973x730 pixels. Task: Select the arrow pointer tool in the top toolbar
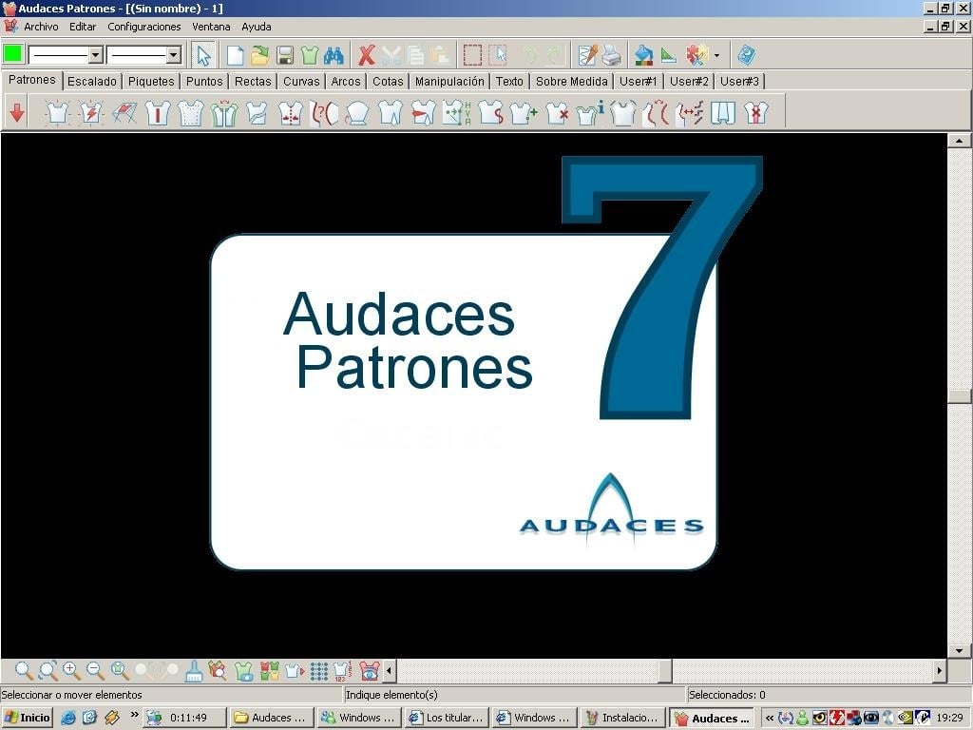click(203, 54)
